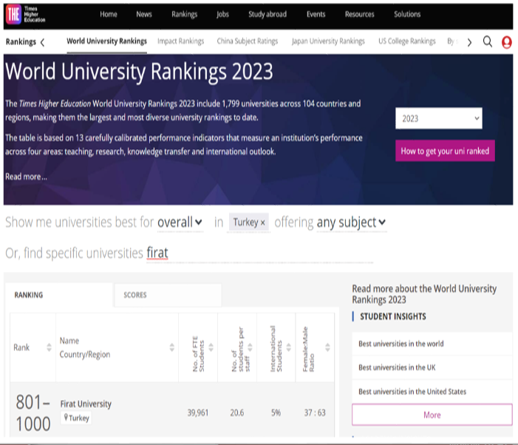Open 'Best universities in the world' link
The image size is (518, 445).
point(401,344)
